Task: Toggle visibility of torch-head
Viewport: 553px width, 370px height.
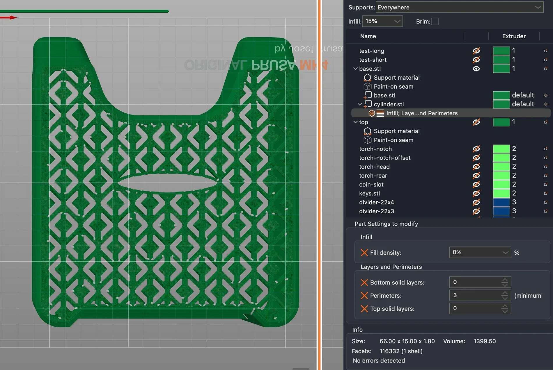Action: click(476, 167)
